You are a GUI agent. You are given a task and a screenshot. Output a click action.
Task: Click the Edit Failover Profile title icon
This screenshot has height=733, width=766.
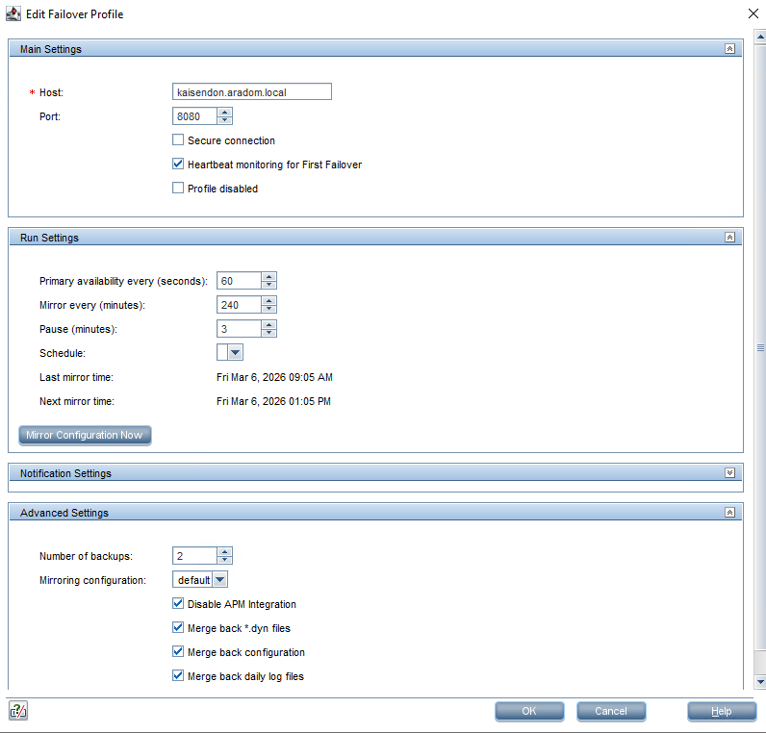[x=13, y=13]
